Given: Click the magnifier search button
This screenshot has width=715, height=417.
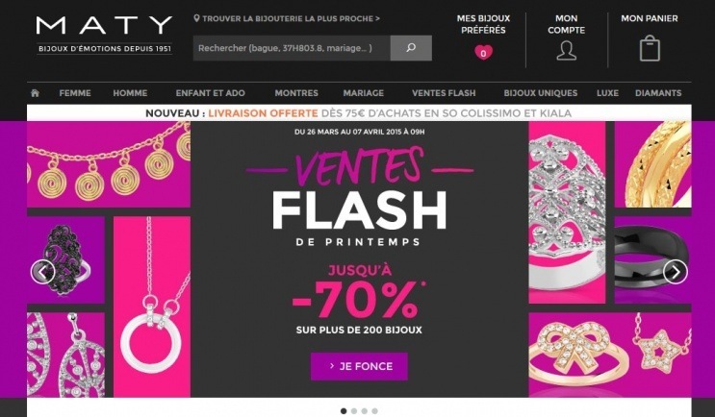Looking at the screenshot, I should pyautogui.click(x=411, y=48).
